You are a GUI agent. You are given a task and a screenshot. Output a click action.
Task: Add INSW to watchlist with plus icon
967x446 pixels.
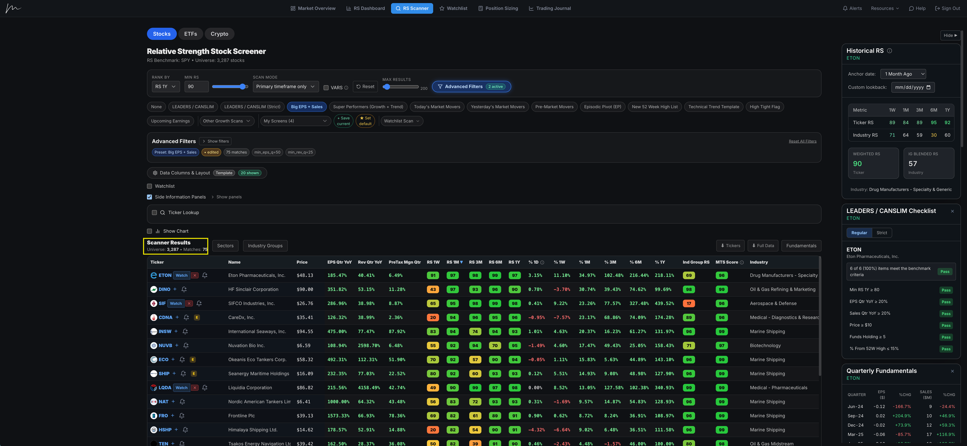coord(176,332)
